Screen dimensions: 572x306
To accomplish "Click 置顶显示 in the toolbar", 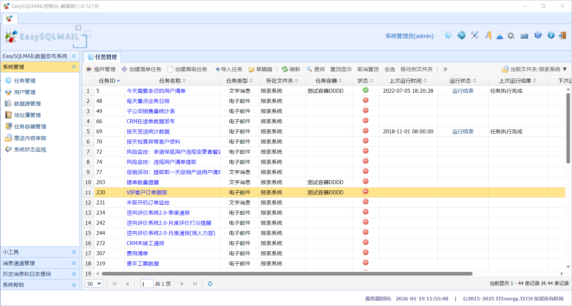I will click(x=341, y=69).
